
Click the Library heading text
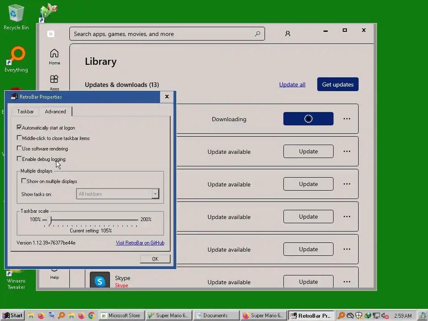[x=101, y=61]
